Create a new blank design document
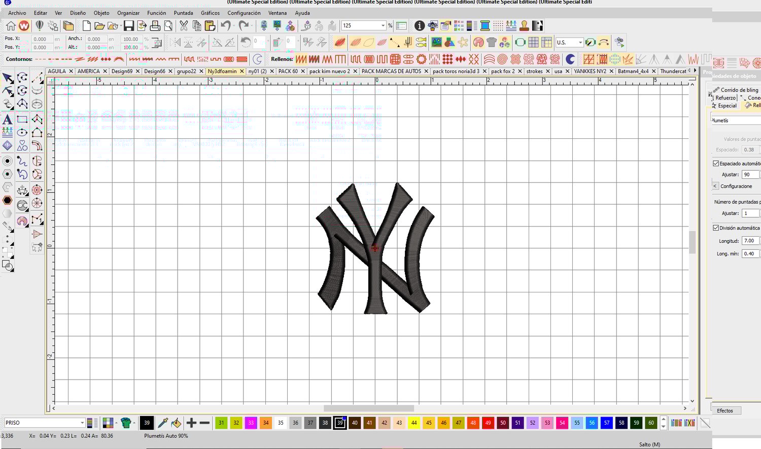The image size is (761, 449). click(86, 26)
